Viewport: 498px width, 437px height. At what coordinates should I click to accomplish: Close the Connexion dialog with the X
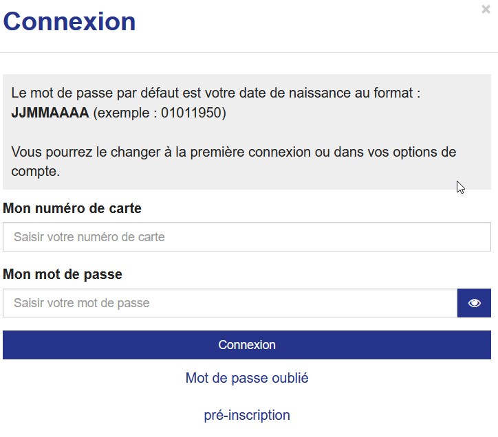click(x=486, y=10)
